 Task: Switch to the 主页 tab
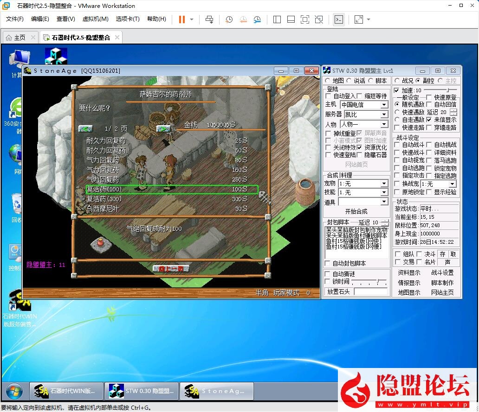[15, 38]
